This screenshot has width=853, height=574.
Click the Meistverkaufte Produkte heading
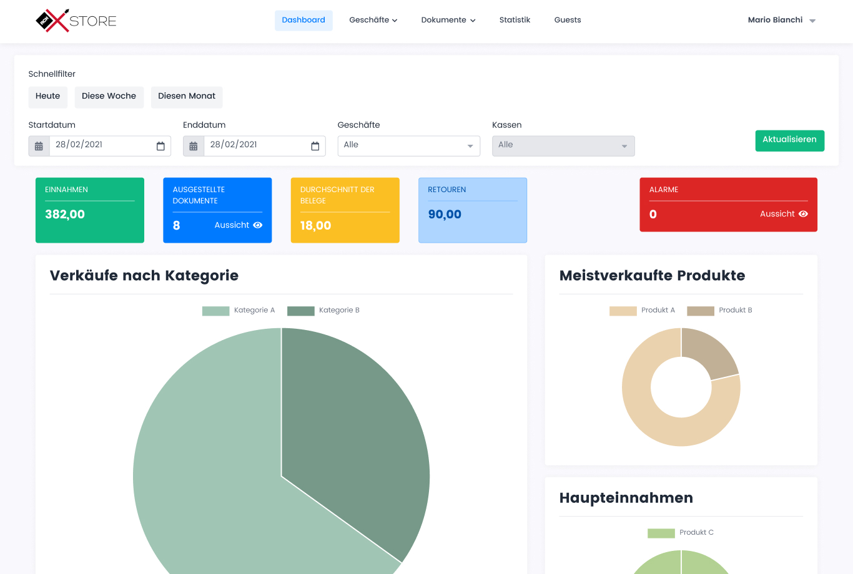(x=652, y=276)
